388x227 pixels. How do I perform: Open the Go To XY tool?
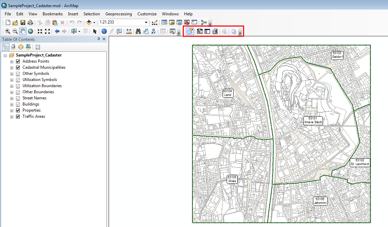pyautogui.click(x=153, y=31)
